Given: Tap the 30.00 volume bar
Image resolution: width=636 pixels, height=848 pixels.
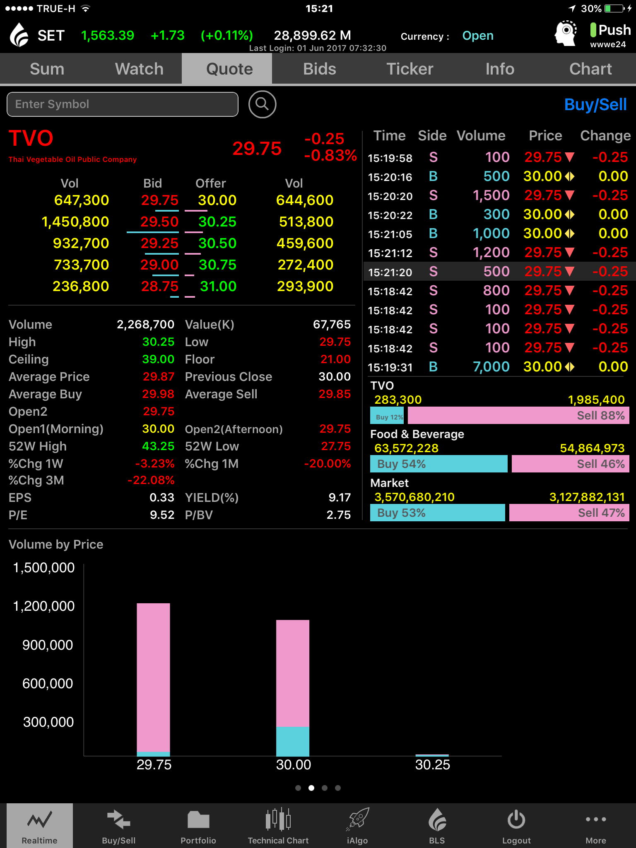Looking at the screenshot, I should coord(293,688).
